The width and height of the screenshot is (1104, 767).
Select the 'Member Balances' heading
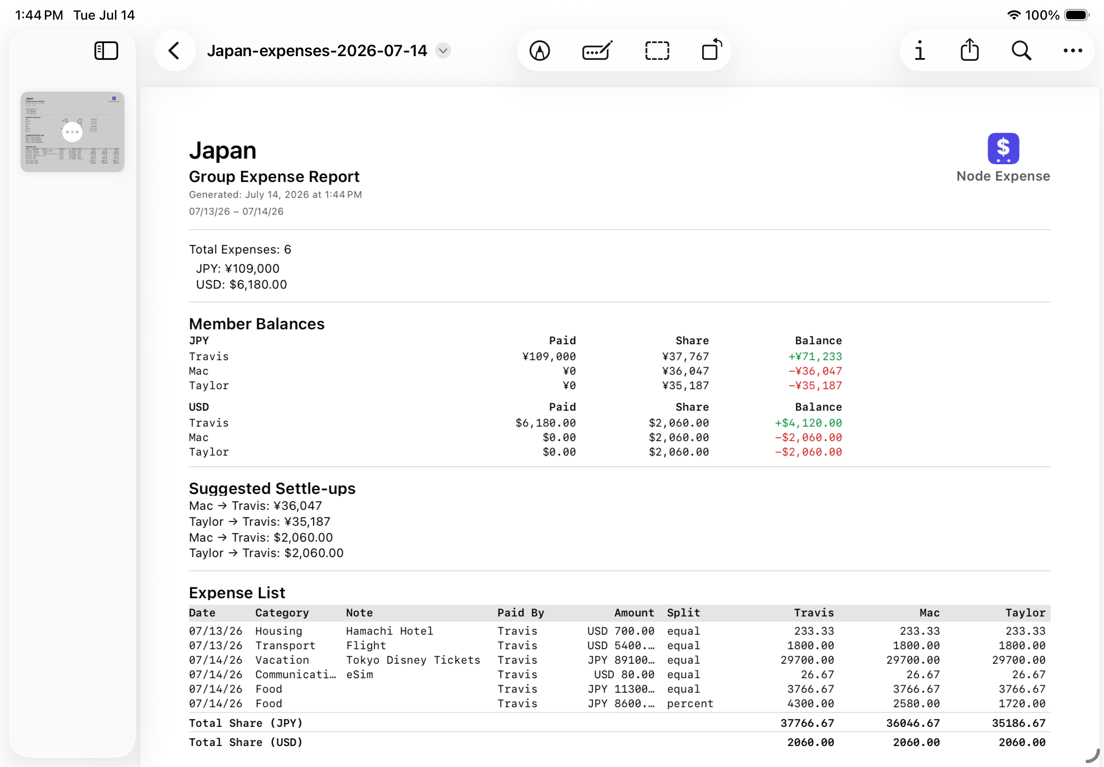coord(257,324)
